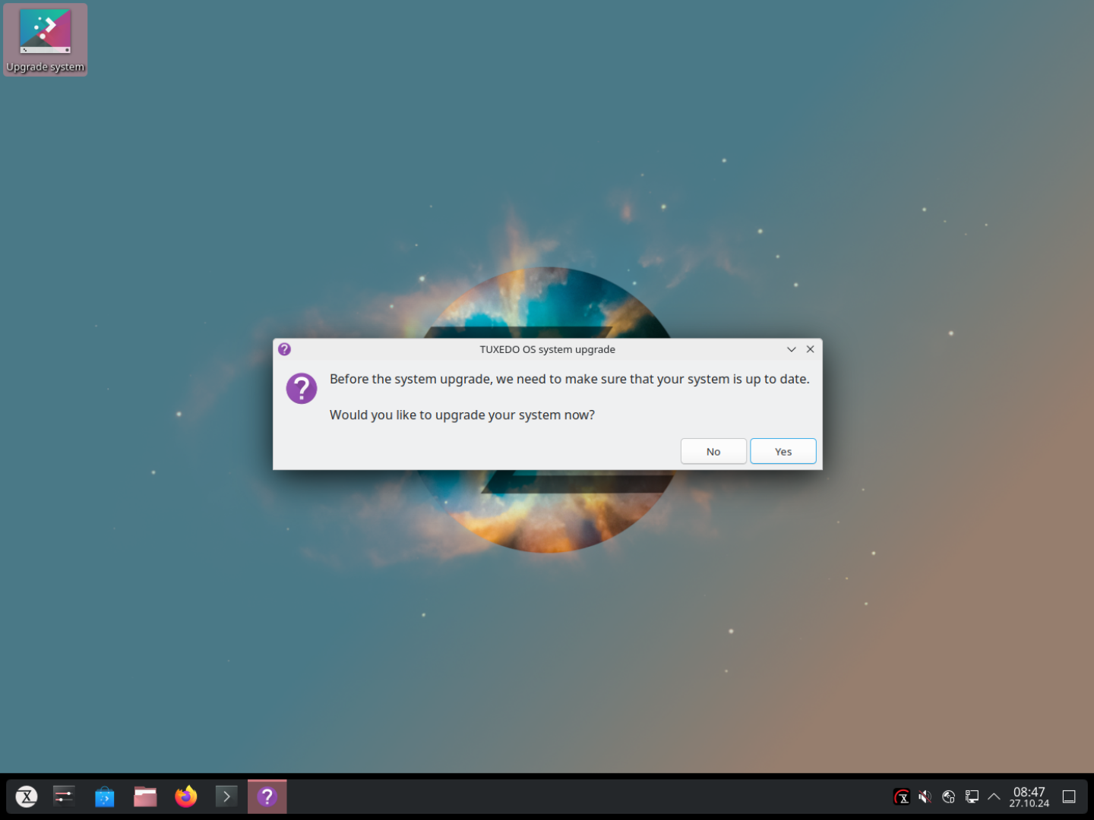This screenshot has width=1094, height=820.
Task: Open the Upgrade system desktop icon
Action: 45,39
